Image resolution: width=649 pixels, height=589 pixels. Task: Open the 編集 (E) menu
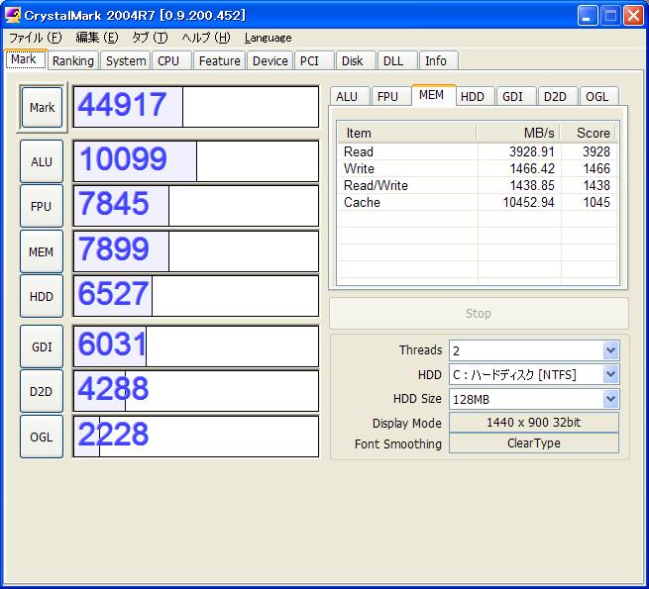[97, 38]
